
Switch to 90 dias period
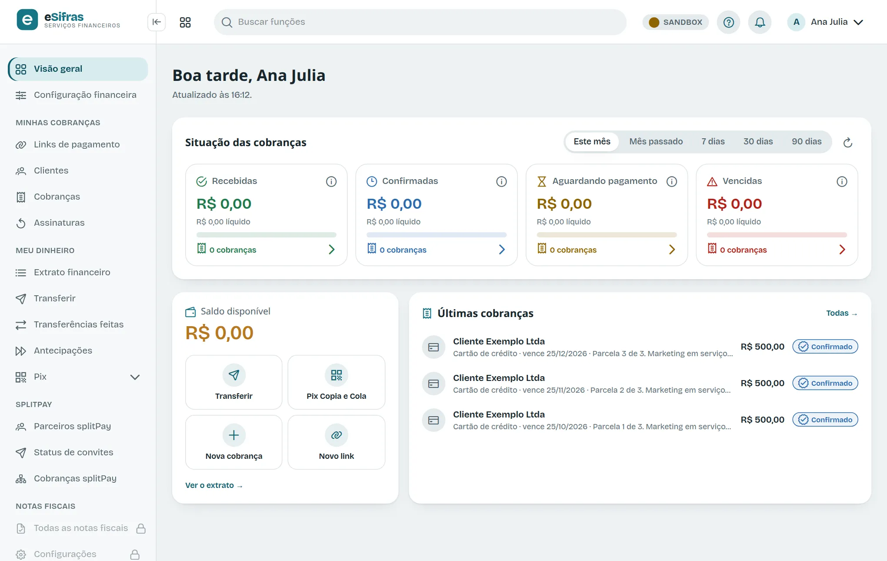807,142
